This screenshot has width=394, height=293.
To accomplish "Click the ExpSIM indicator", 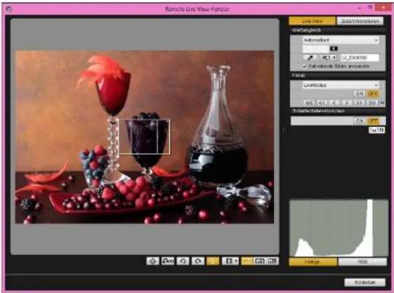I will [x=377, y=130].
